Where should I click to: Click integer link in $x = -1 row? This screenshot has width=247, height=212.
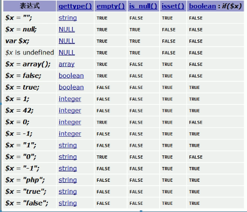pos(70,134)
